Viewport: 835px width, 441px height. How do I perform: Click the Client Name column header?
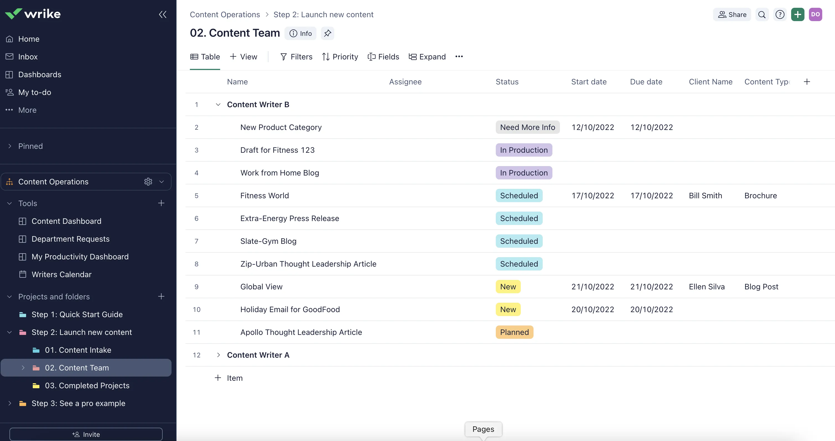coord(711,82)
